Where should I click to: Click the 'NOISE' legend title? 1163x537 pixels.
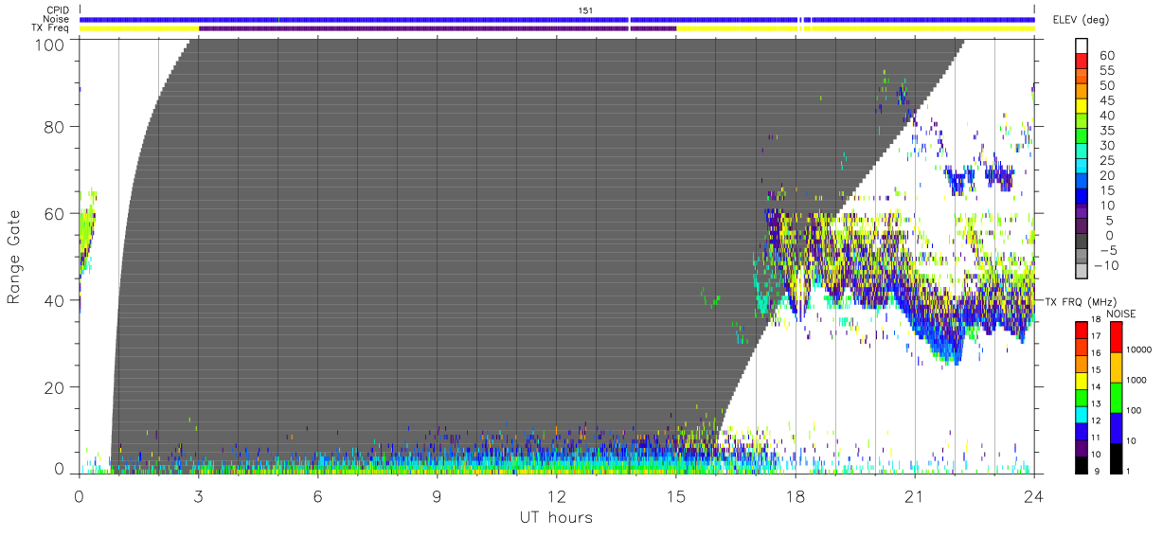pos(1123,313)
